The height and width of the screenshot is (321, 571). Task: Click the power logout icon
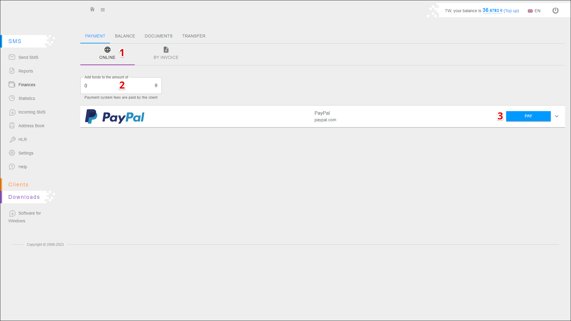tap(555, 11)
